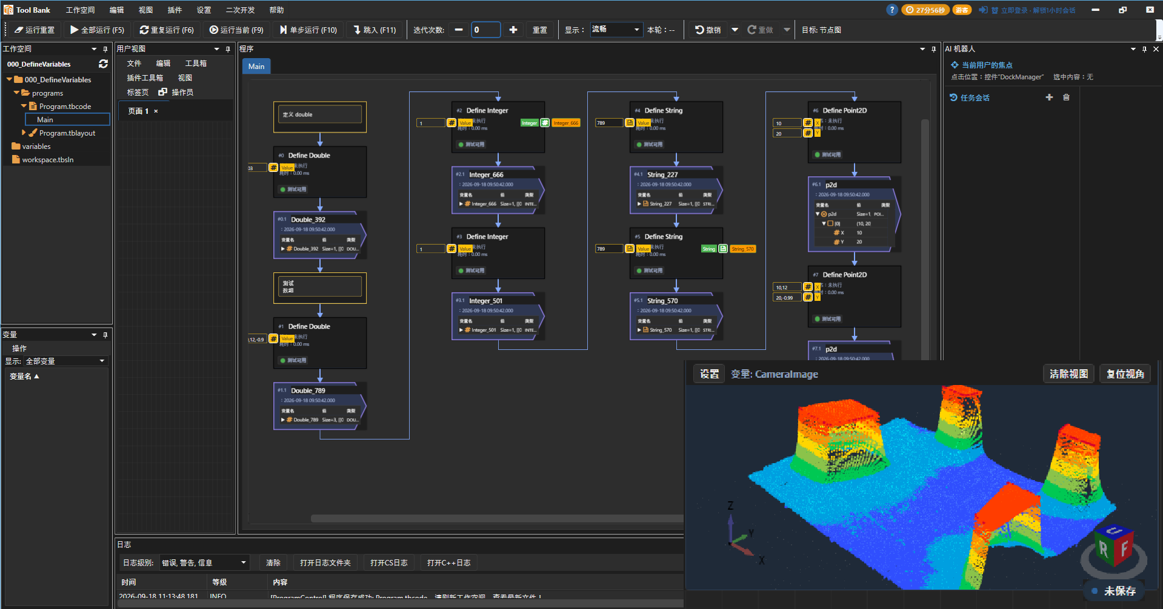1163x609 pixels.
Task: Collapse the p2d row in node table
Action: coord(818,214)
